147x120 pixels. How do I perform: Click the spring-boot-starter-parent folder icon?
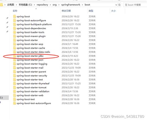click(x=15, y=72)
